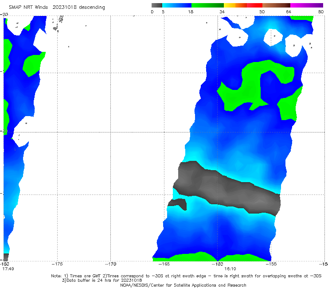Click the brown segment of the color bar

[276, 5]
